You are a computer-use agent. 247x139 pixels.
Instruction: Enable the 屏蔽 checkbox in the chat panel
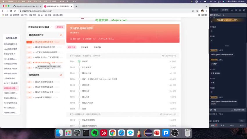[231, 110]
